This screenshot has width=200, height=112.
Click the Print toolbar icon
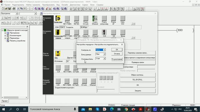pyautogui.click(x=14, y=9)
